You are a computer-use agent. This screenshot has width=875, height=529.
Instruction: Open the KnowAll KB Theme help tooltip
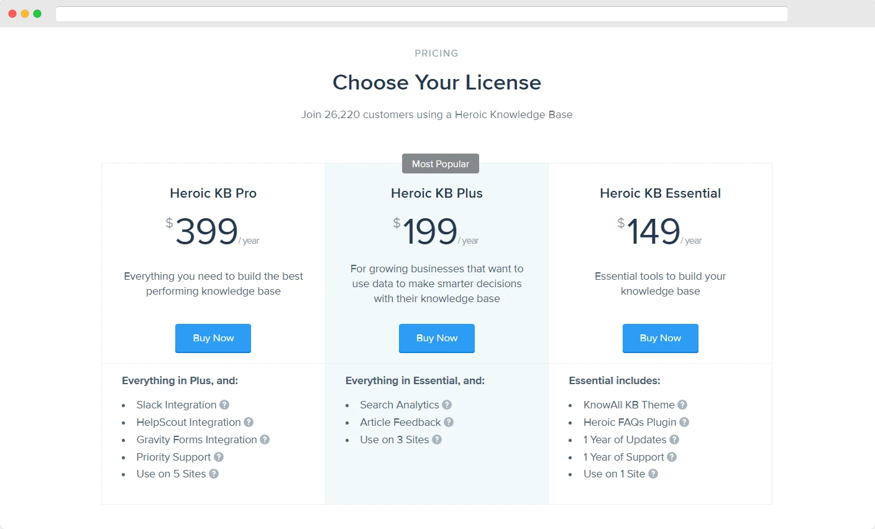(682, 405)
